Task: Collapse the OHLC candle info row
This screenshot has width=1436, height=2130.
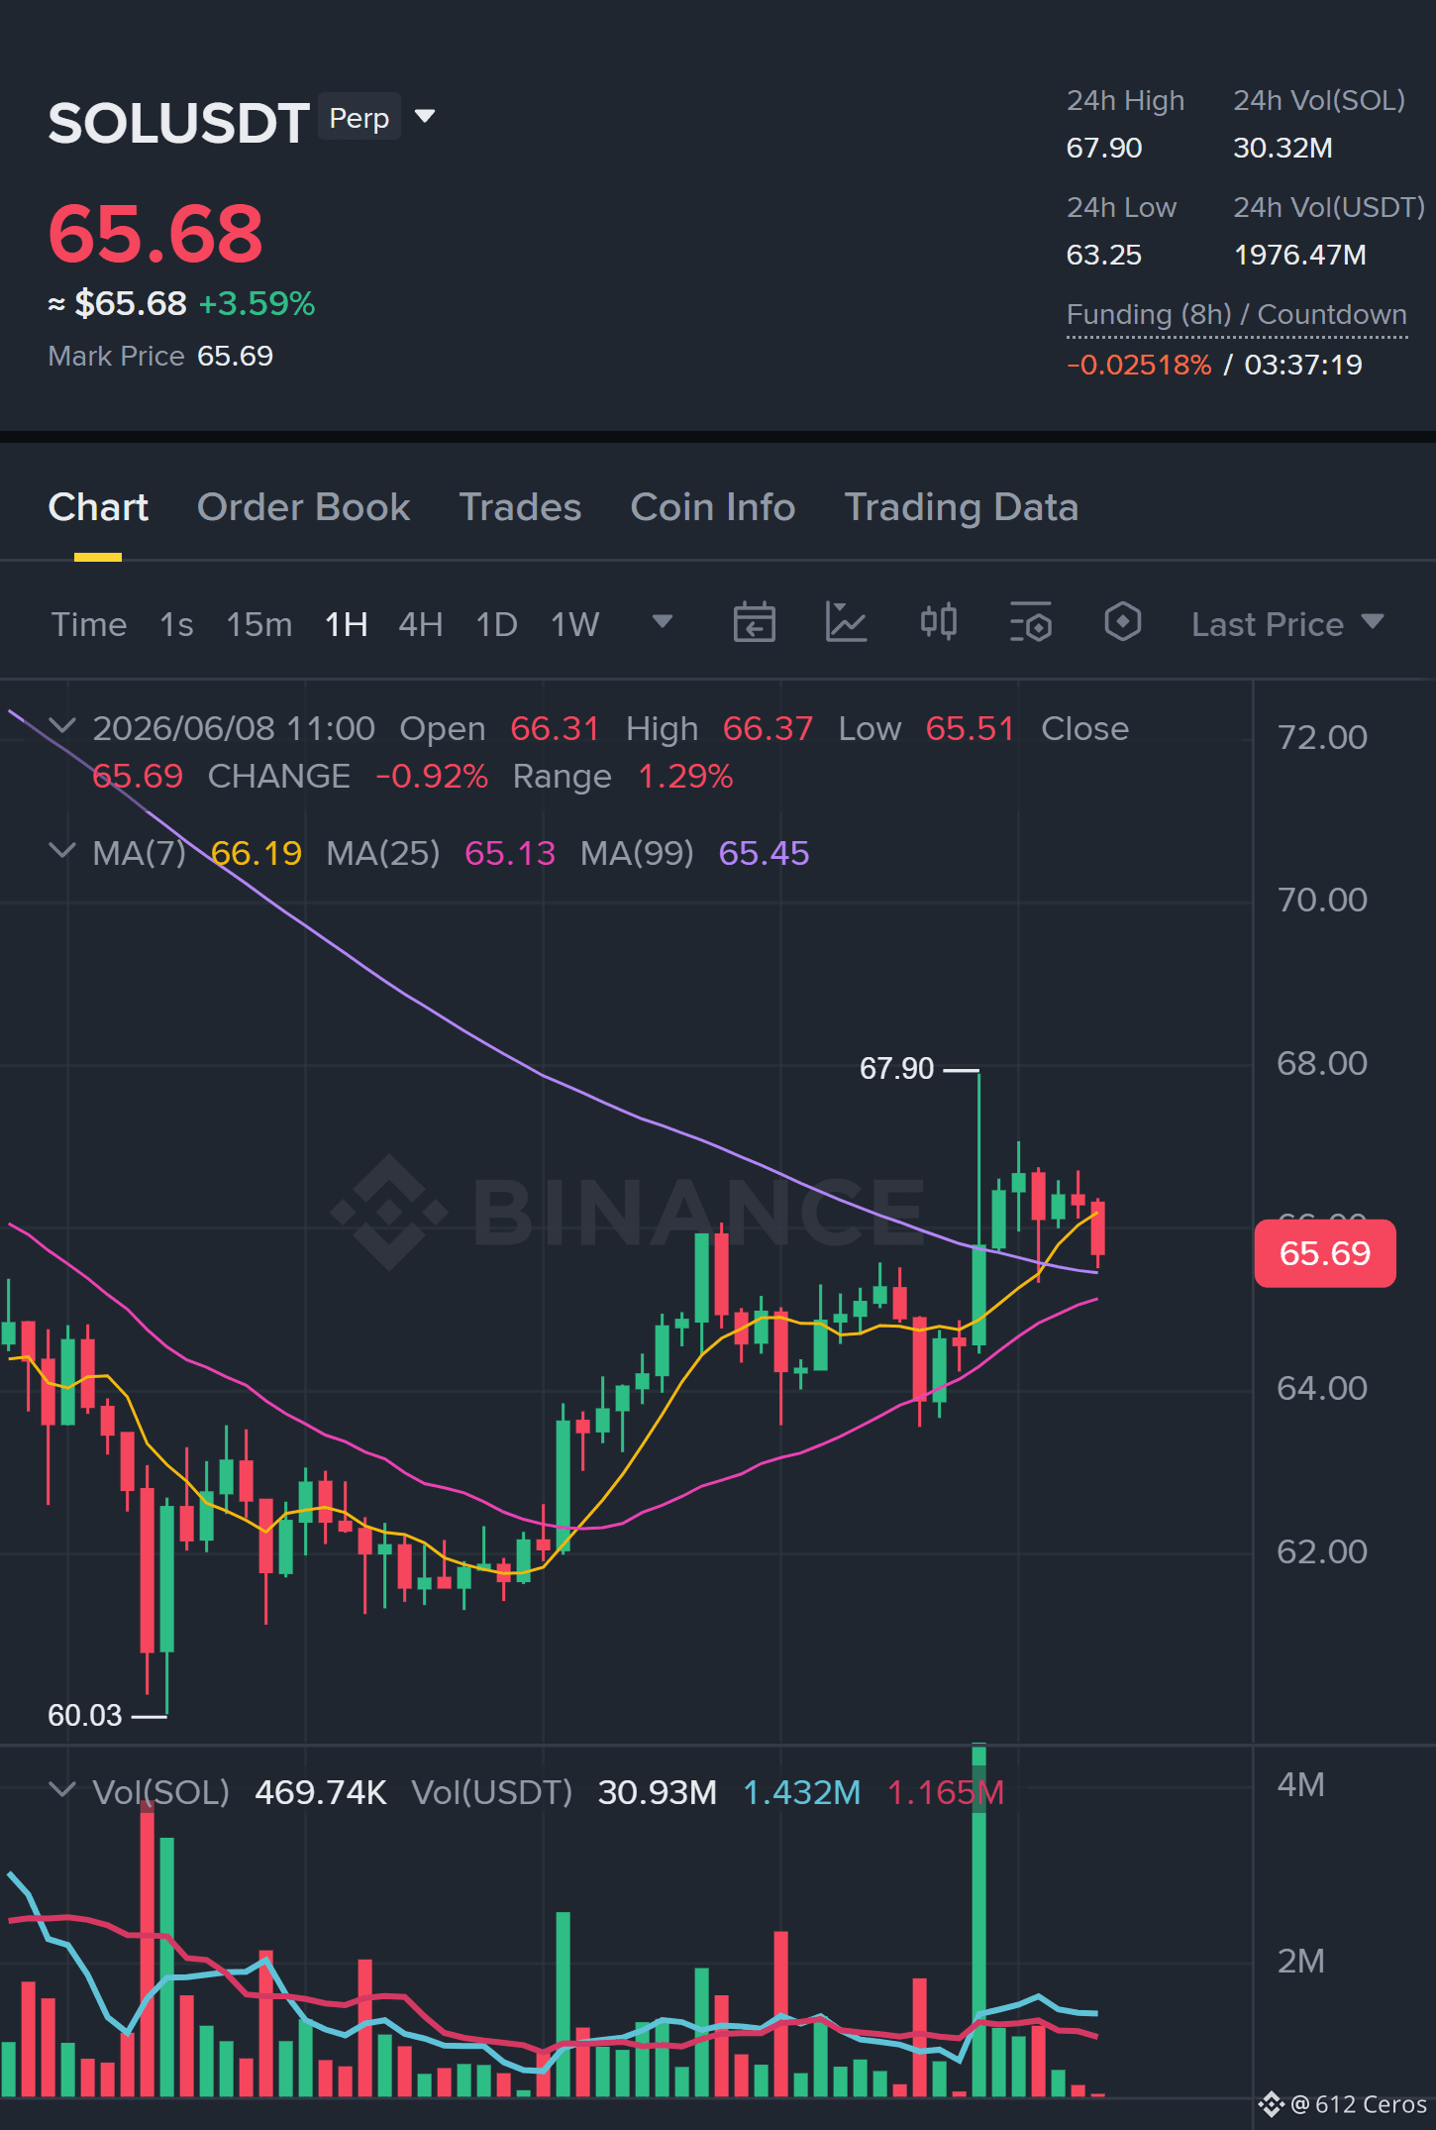Action: coord(62,727)
